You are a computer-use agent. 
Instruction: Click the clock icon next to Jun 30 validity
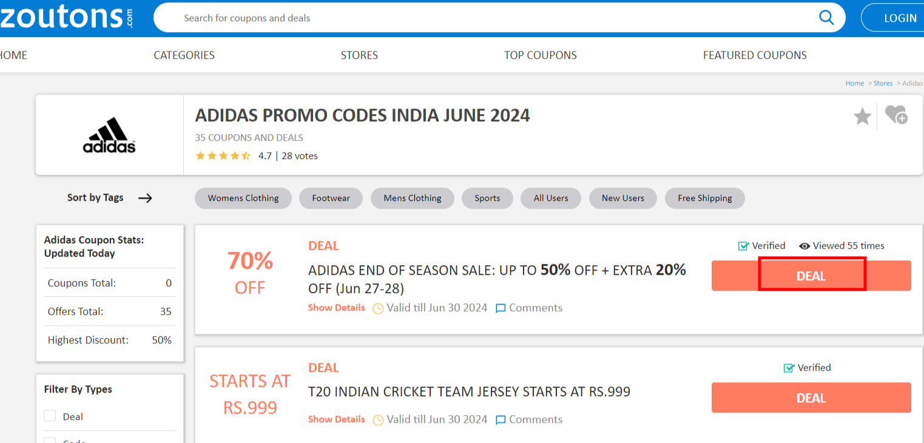tap(377, 308)
